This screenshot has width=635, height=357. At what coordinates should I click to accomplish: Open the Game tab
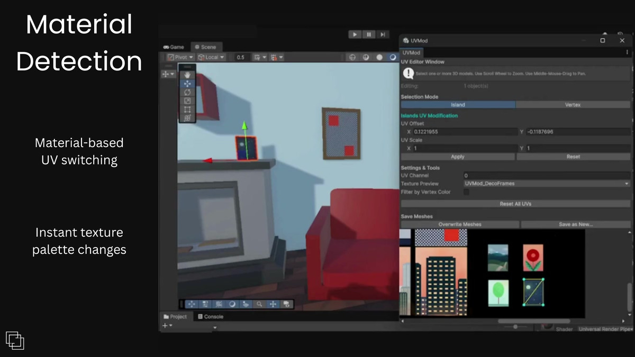pos(173,46)
